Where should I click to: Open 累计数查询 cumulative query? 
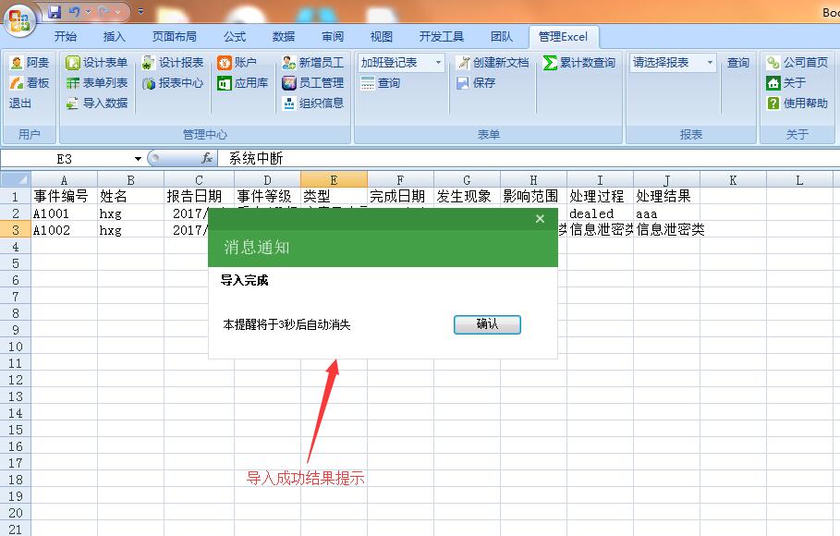click(x=579, y=63)
